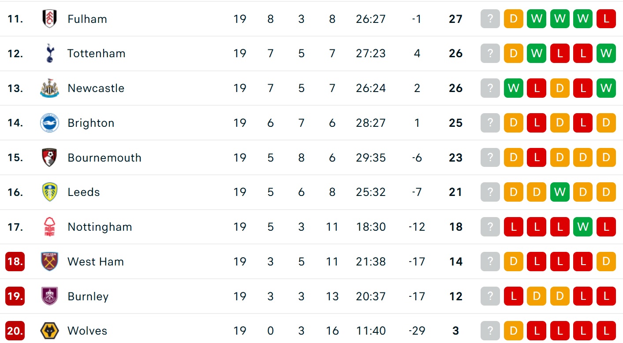Click the red 20. rank badge
This screenshot has height=343, width=623.
[x=15, y=331]
